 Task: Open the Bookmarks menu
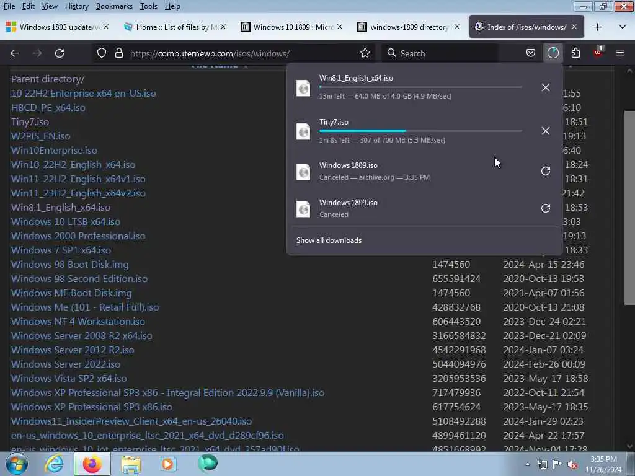coord(114,6)
